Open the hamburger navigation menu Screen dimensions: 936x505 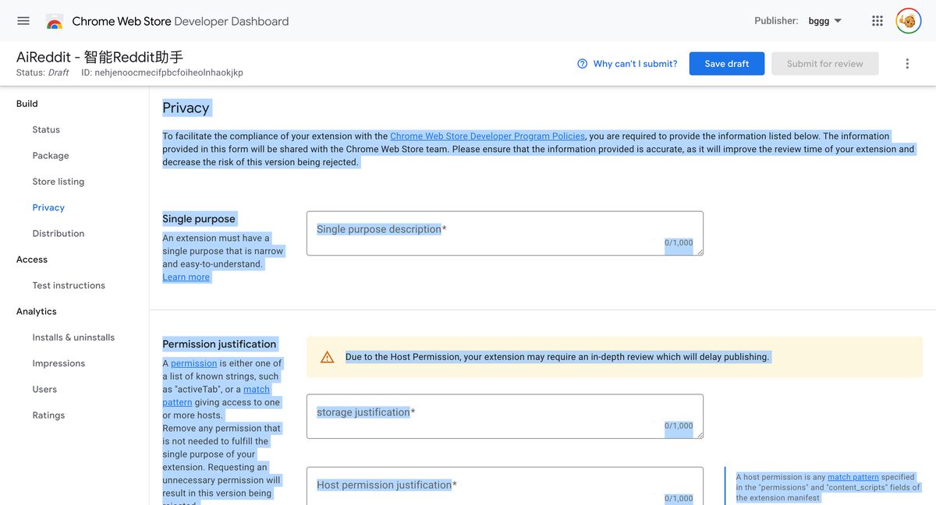click(23, 20)
